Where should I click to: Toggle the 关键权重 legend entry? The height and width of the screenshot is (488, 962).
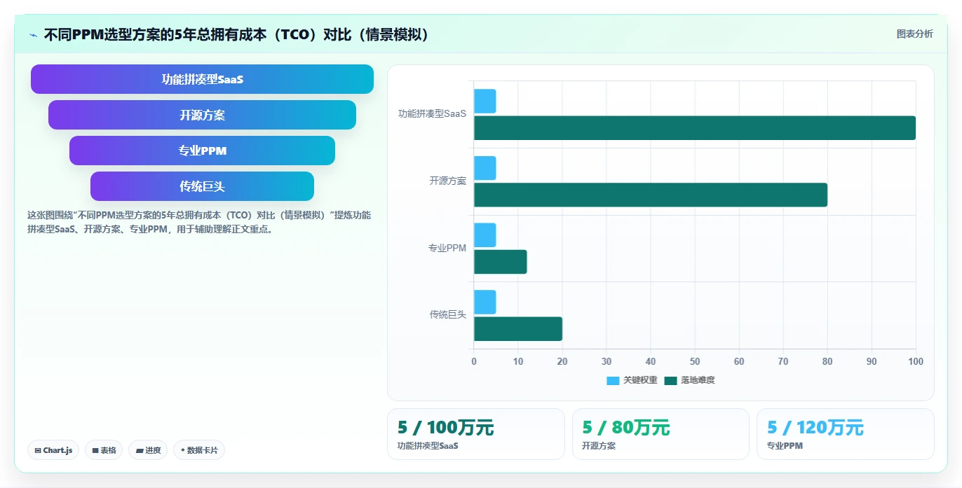[x=632, y=380]
